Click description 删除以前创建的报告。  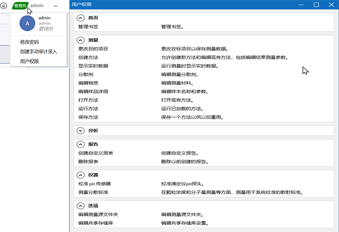(x=185, y=162)
